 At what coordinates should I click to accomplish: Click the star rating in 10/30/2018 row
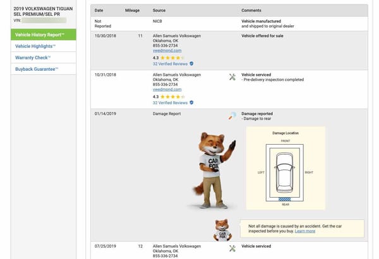(x=172, y=57)
